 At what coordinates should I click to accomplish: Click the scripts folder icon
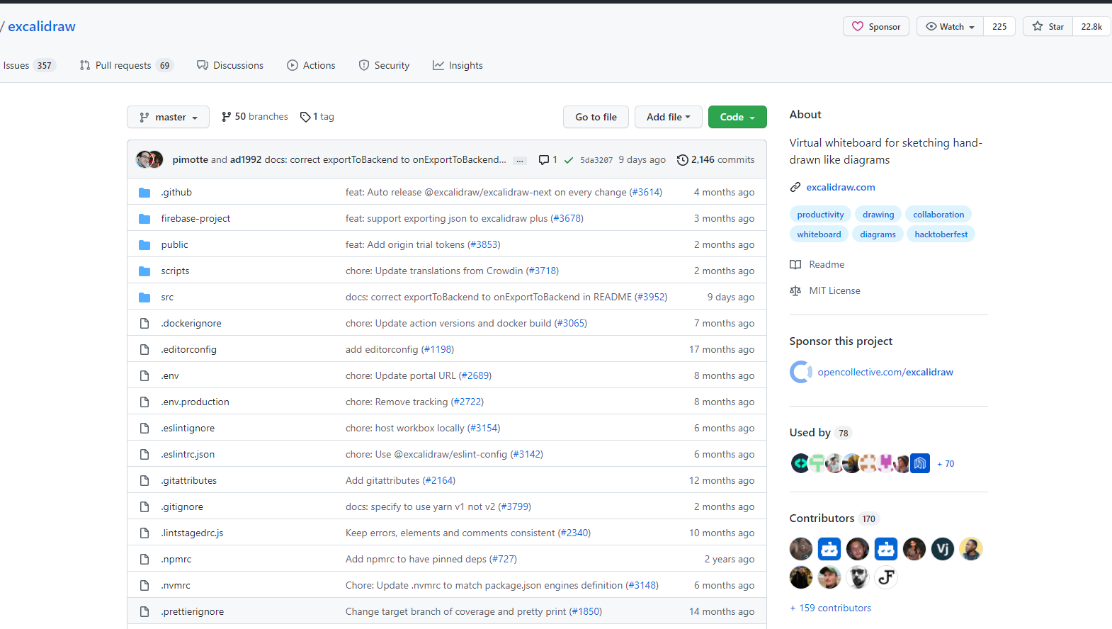pyautogui.click(x=144, y=271)
